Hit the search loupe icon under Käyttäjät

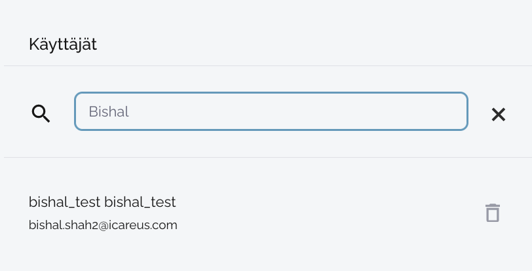(41, 114)
